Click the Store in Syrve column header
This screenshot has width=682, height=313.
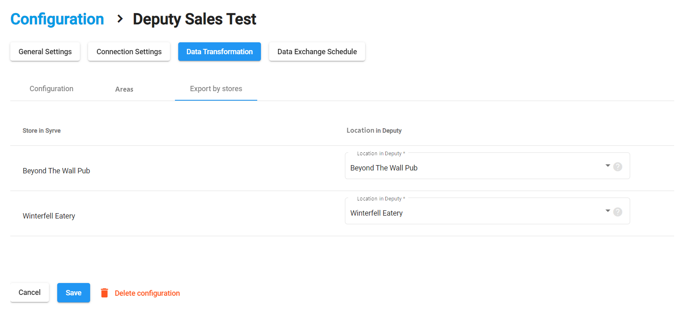42,131
